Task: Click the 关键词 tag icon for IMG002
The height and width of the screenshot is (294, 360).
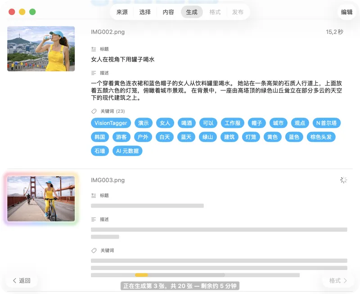Action: click(x=94, y=111)
